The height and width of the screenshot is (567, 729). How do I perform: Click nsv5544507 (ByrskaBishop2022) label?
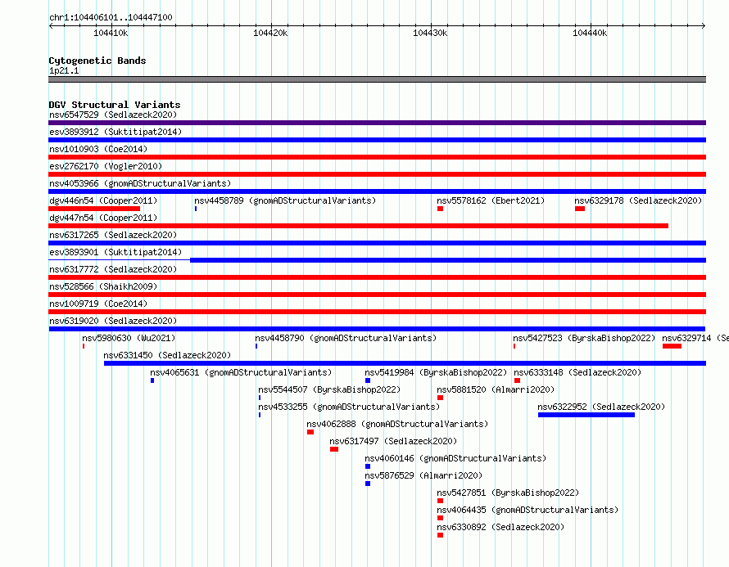(x=329, y=389)
